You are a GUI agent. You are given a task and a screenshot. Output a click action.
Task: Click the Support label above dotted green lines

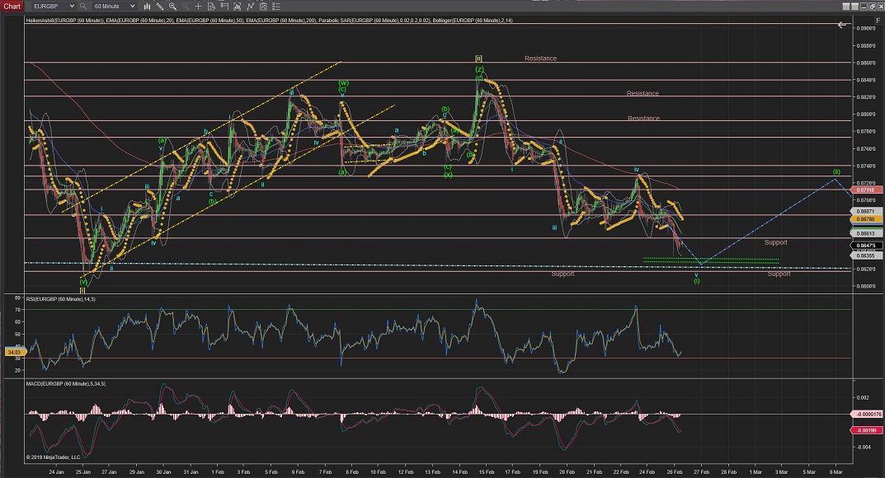coord(775,242)
